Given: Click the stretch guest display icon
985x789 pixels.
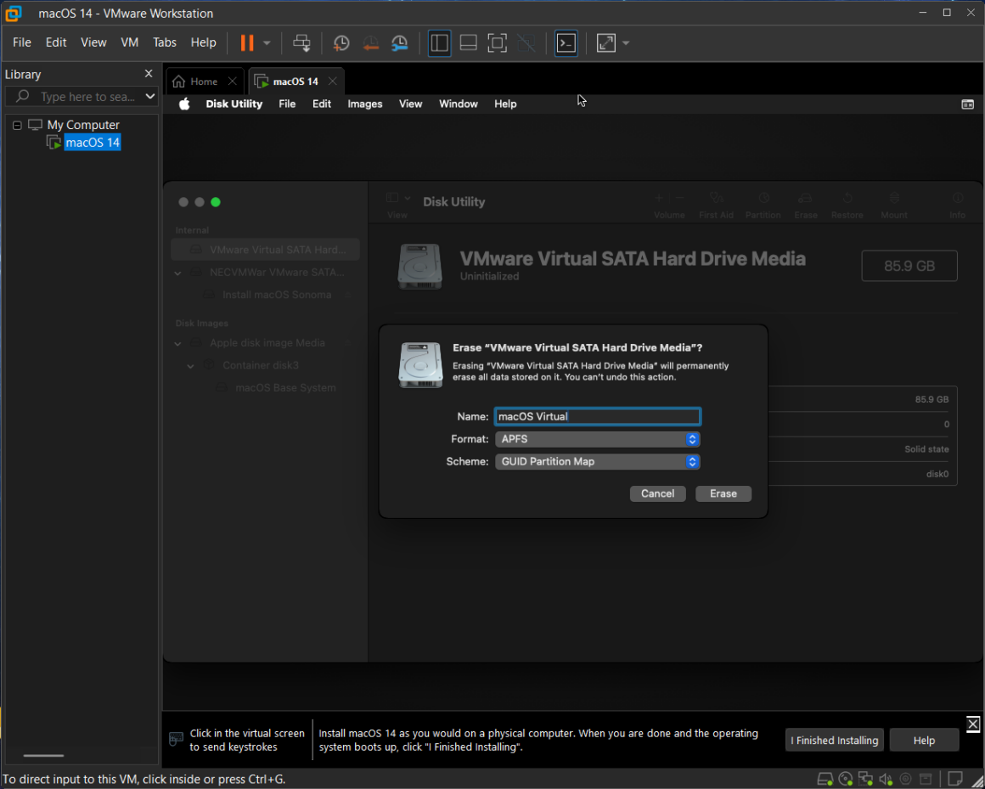Looking at the screenshot, I should click(x=605, y=42).
